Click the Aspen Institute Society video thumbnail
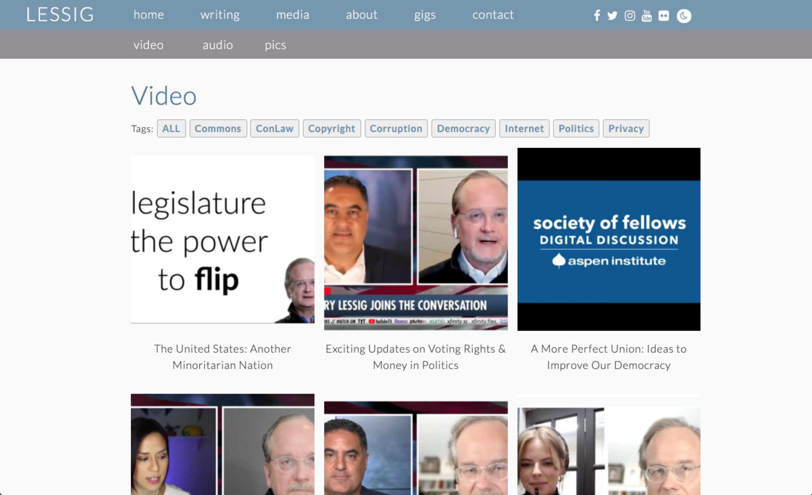This screenshot has width=812, height=495. pyautogui.click(x=609, y=238)
